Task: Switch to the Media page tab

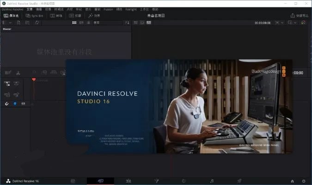Action: click(x=73, y=181)
